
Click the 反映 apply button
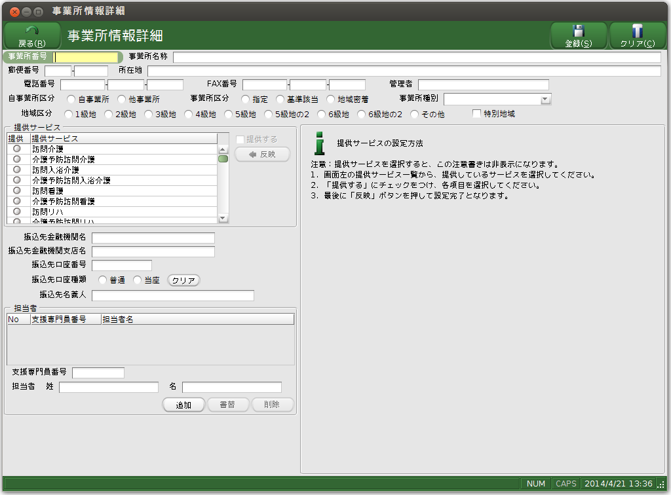(262, 155)
